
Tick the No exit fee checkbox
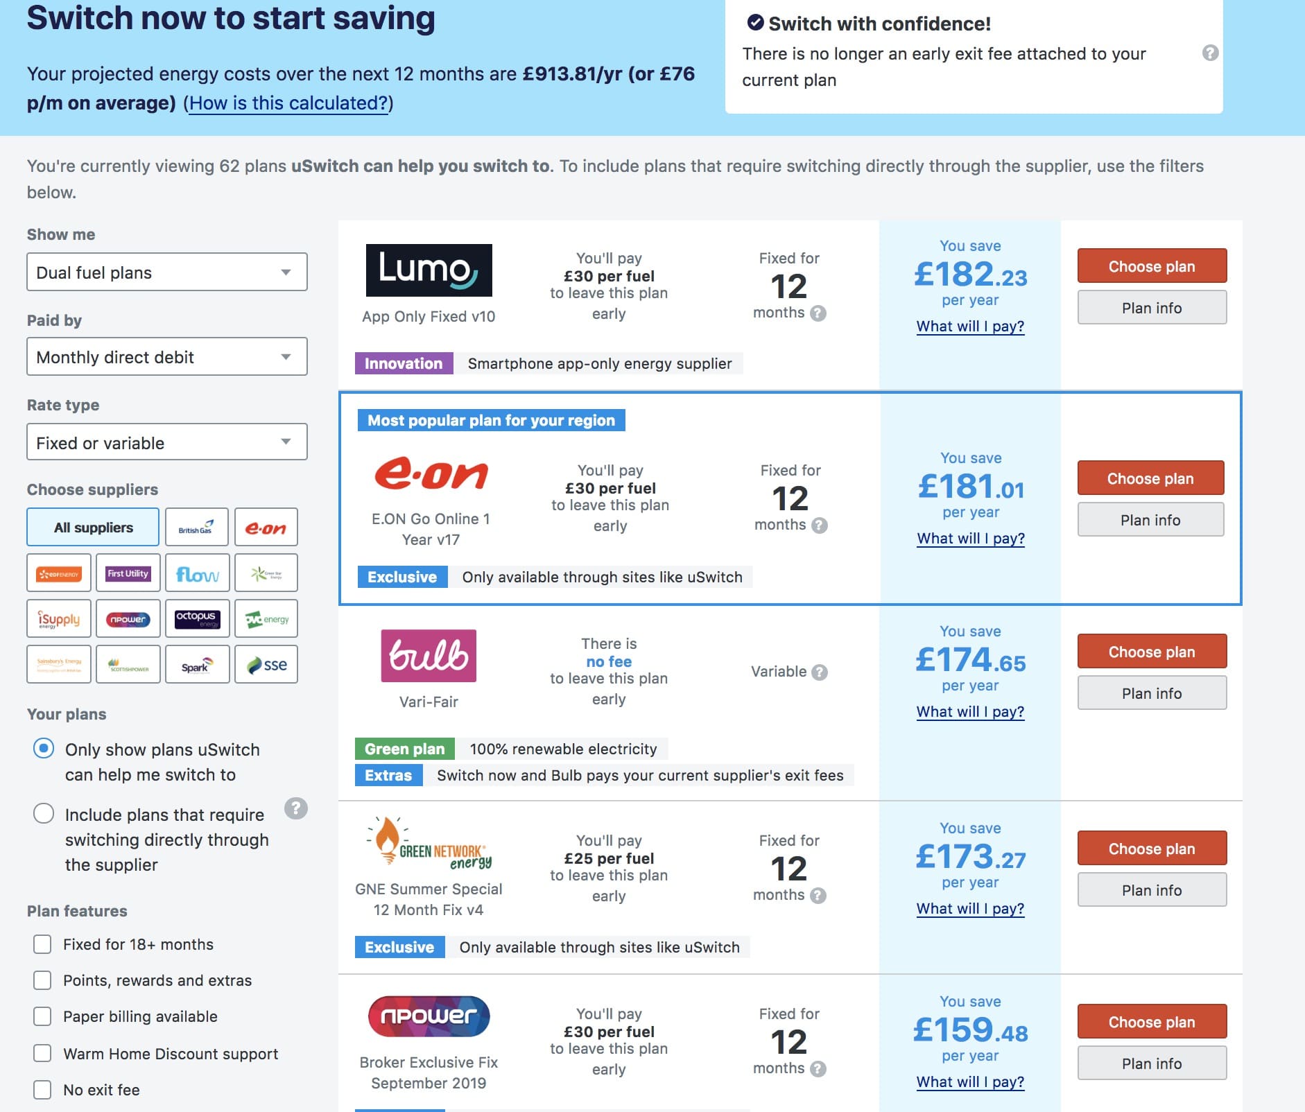[42, 1090]
